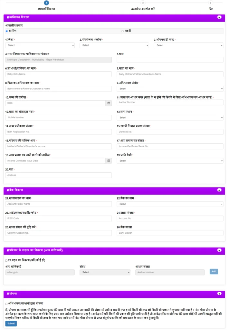Select the शहरी radio button

click(x=122, y=31)
